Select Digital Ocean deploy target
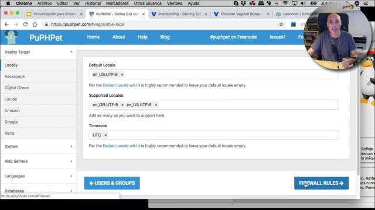 [38, 88]
